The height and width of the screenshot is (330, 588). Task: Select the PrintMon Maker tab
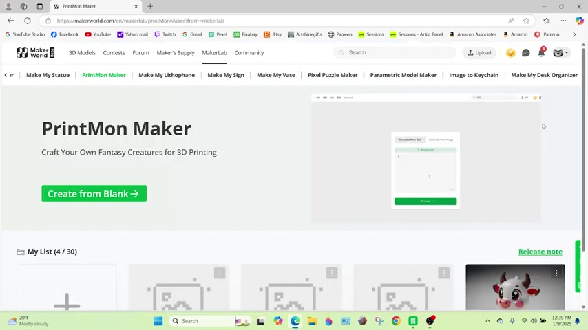click(x=104, y=75)
